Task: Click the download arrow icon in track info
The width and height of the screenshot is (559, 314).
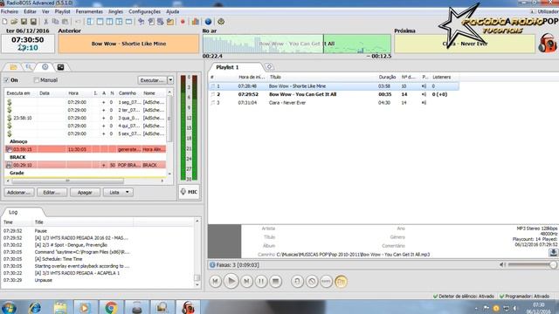Action: click(553, 252)
